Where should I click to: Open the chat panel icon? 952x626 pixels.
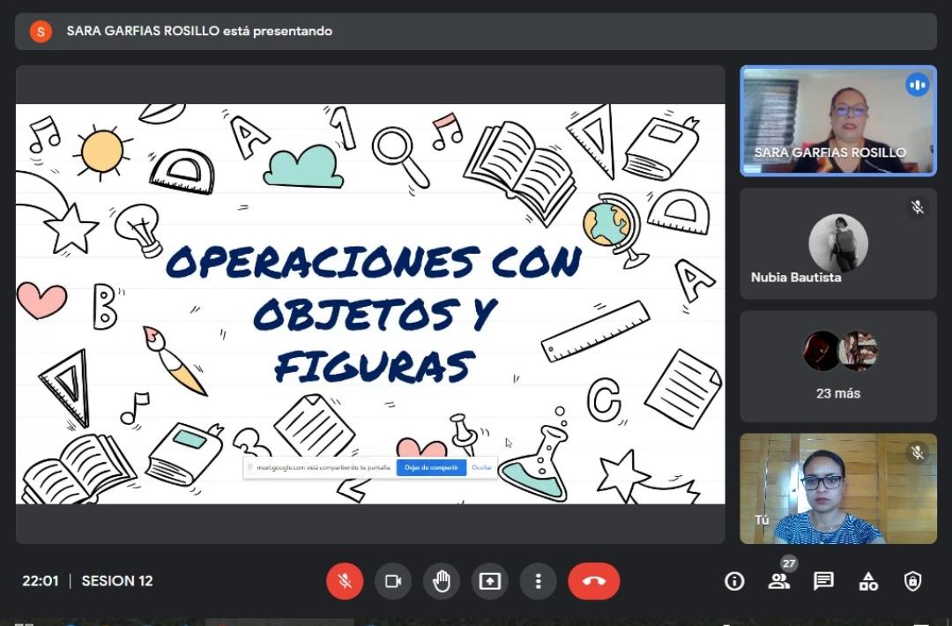click(823, 581)
